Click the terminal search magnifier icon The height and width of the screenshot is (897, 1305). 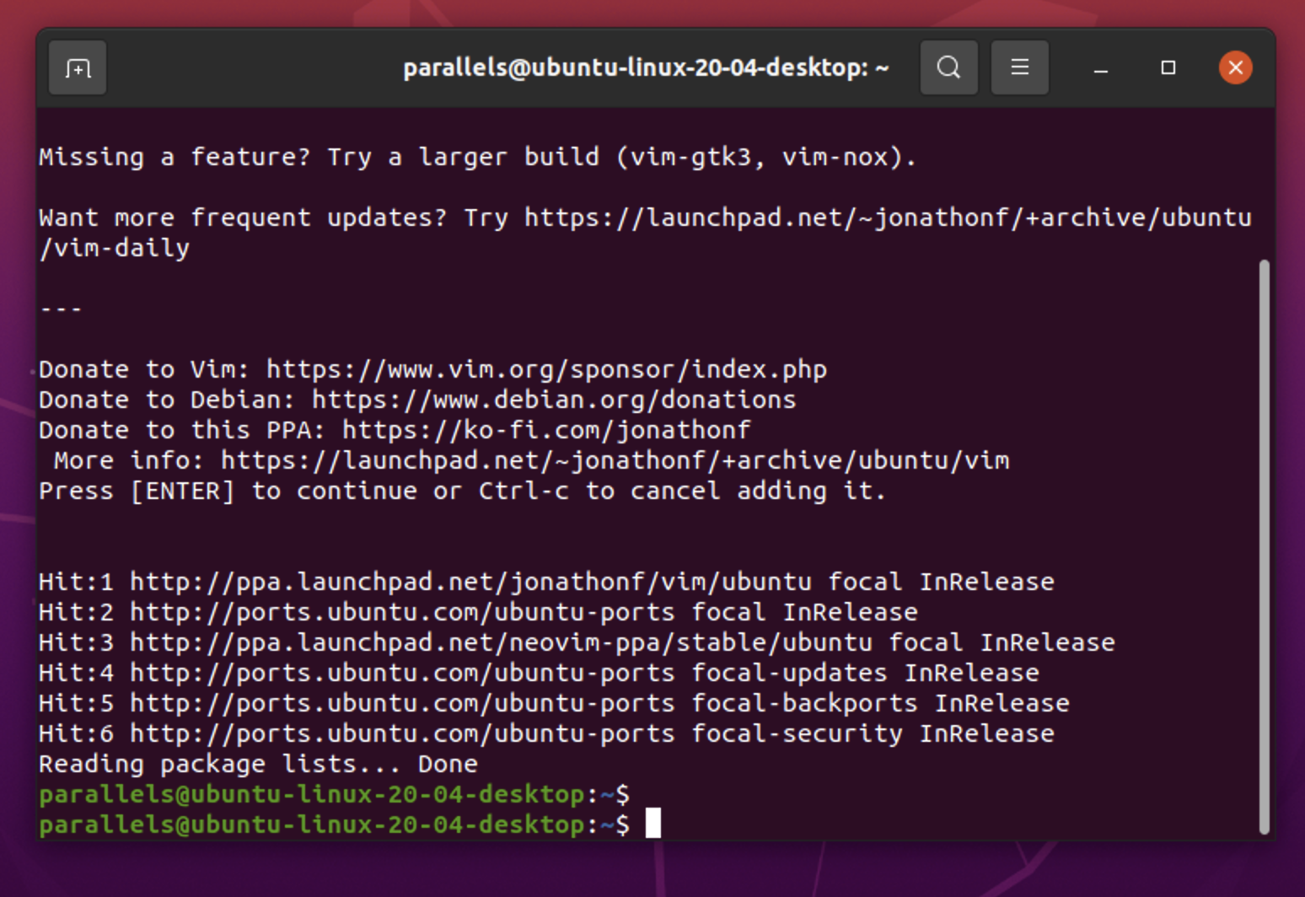click(x=948, y=67)
